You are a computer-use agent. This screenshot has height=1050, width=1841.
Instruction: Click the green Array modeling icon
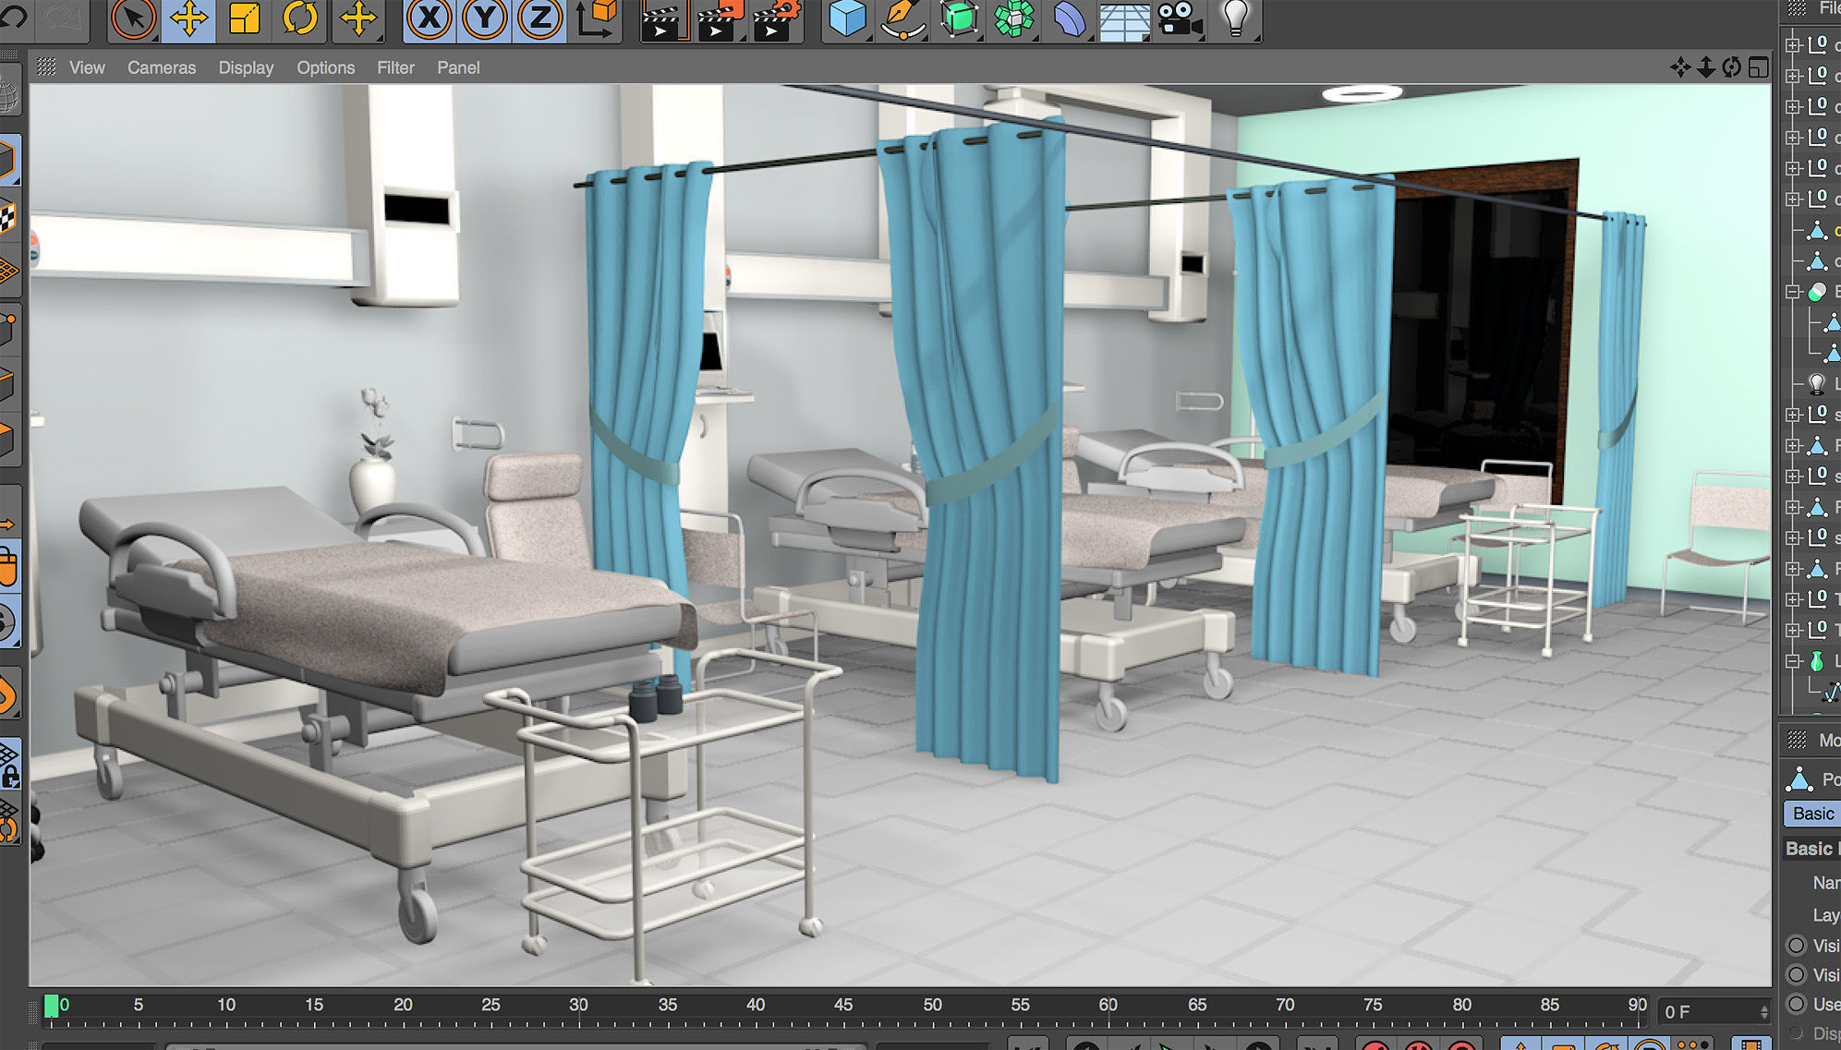[x=1014, y=18]
